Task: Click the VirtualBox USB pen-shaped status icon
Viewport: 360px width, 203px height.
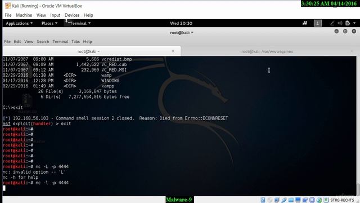Action: point(284,200)
